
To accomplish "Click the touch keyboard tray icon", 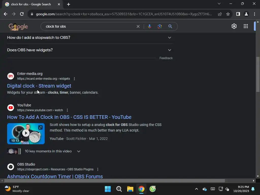I will tap(213, 189).
